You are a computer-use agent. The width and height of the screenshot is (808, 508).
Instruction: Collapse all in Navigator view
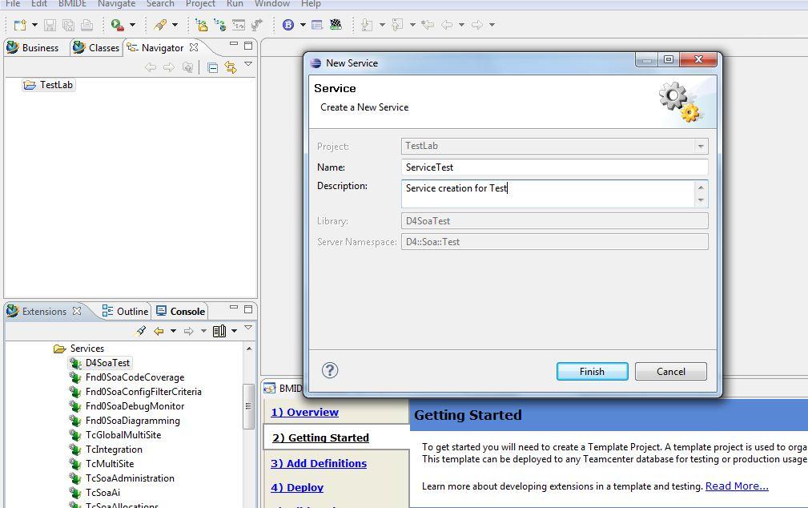coord(212,67)
